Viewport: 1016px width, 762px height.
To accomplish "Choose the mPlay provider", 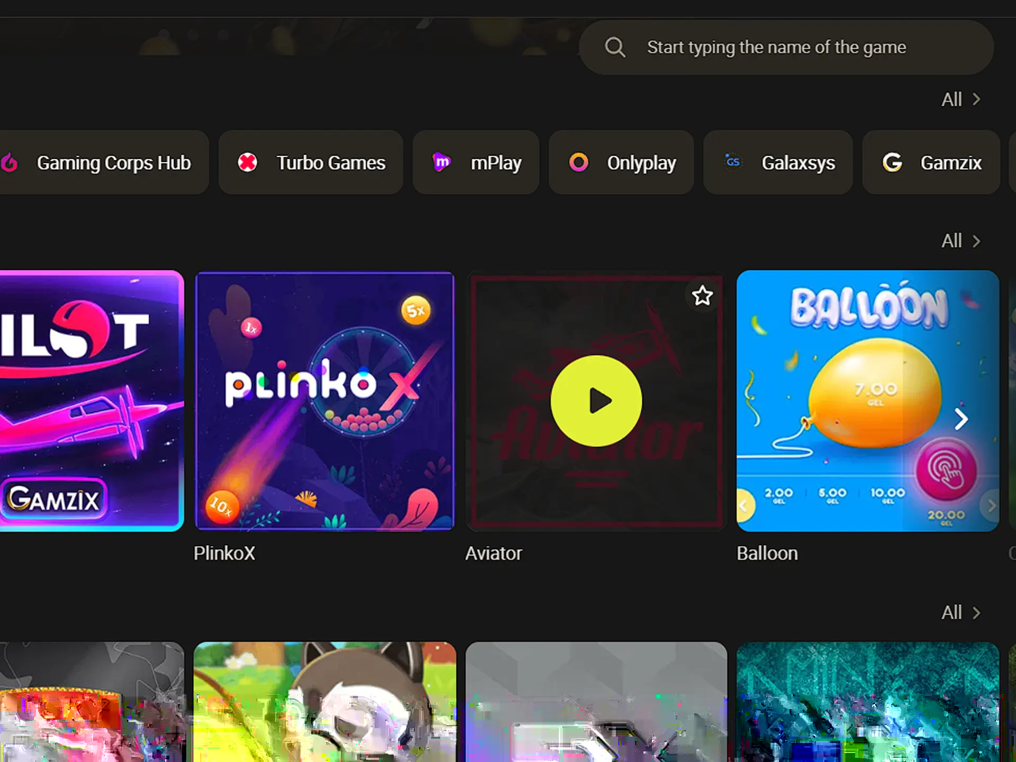I will tap(476, 162).
